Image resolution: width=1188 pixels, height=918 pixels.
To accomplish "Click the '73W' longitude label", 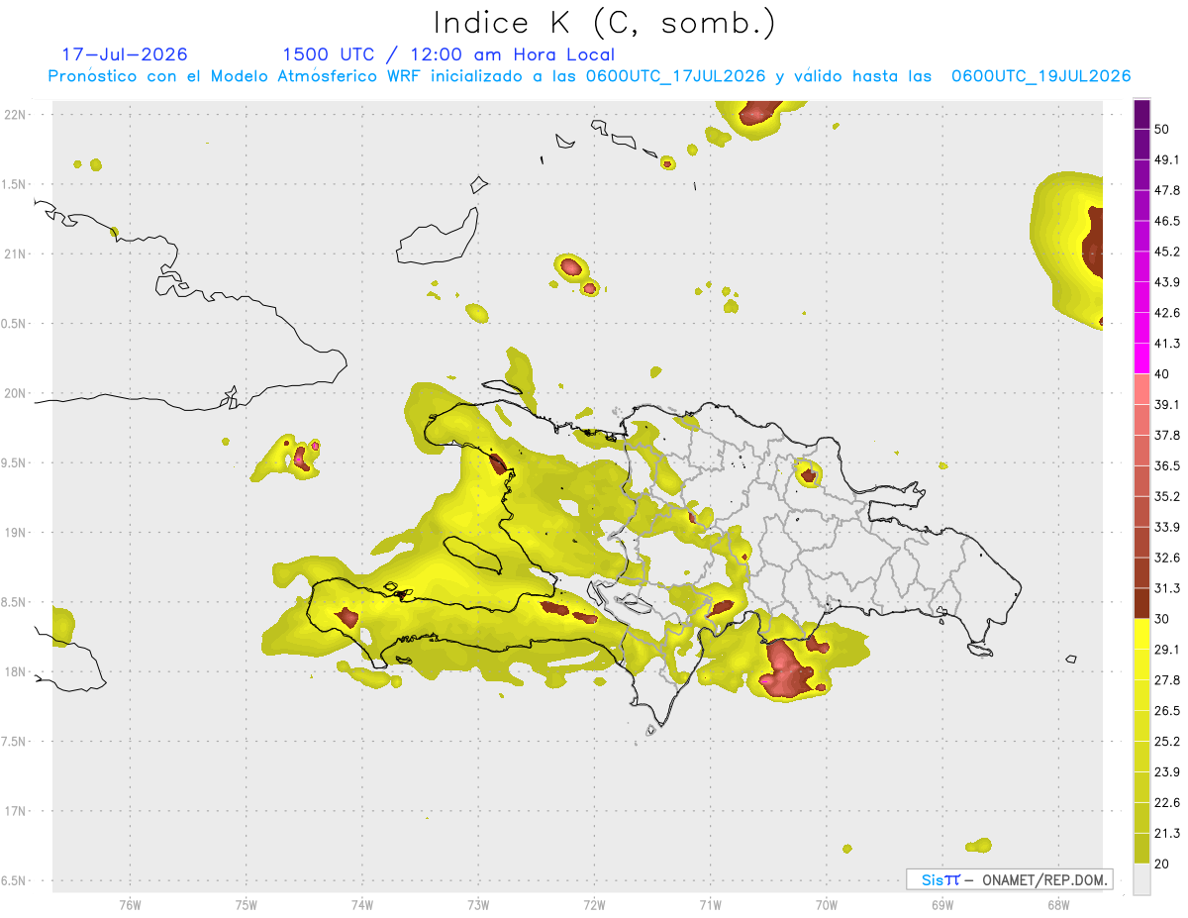I will click(478, 905).
